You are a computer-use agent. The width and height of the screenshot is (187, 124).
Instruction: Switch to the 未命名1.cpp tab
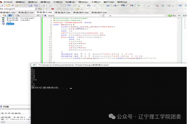coord(8,13)
